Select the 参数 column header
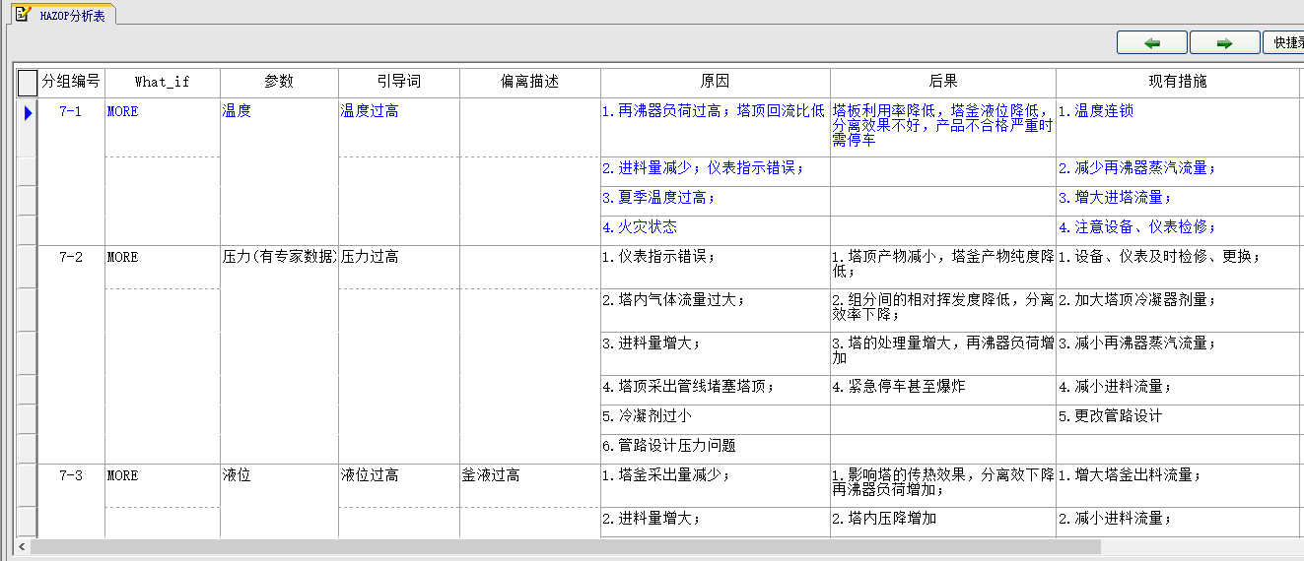Viewport: 1304px width, 561px height. click(x=279, y=82)
